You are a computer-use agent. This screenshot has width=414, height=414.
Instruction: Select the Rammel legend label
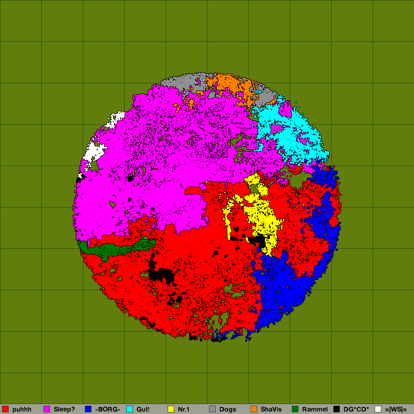(315, 409)
